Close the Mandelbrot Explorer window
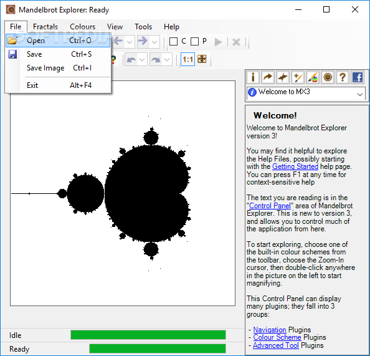370x356 pixels. 355,9
